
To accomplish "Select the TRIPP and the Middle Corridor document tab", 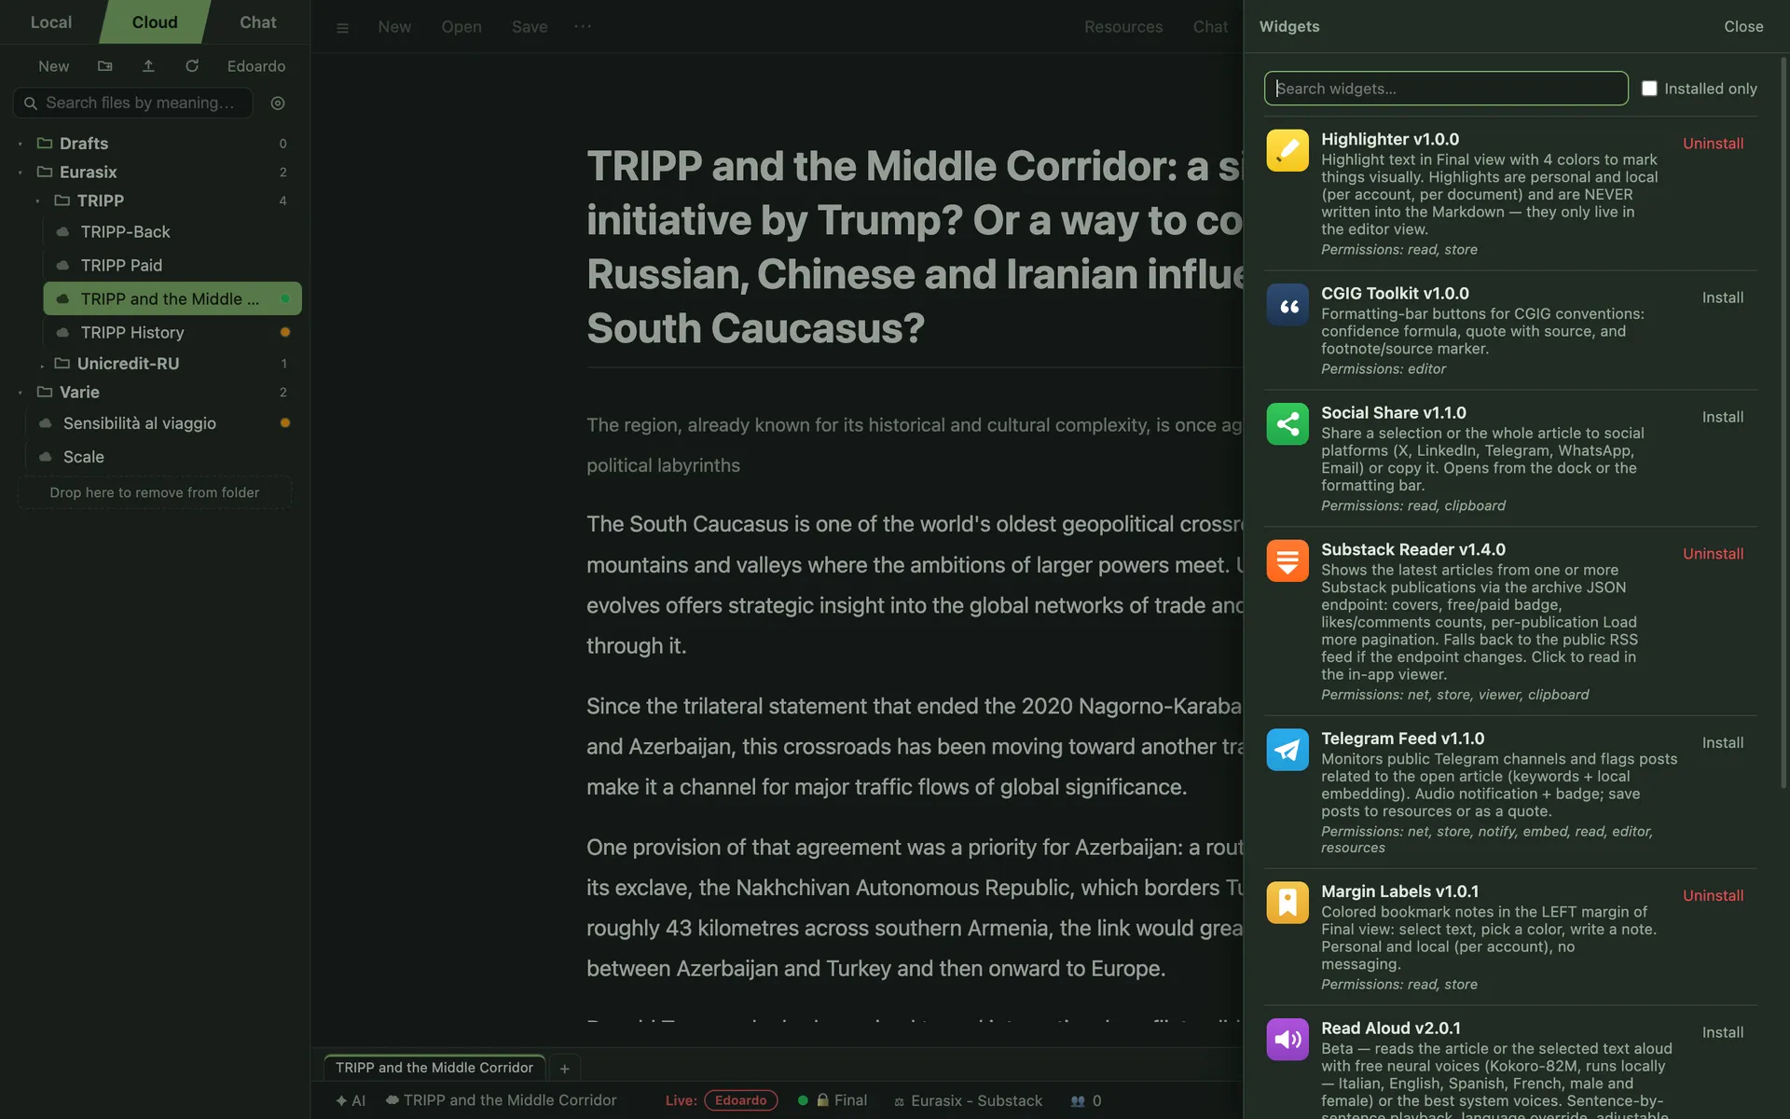I will click(x=434, y=1068).
